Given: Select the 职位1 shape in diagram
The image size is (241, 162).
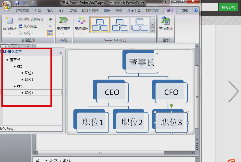Looking at the screenshot, I should (x=92, y=122).
